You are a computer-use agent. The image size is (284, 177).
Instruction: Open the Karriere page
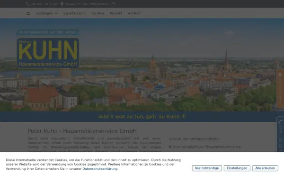point(98,13)
